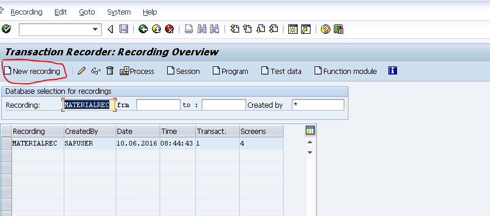Open the Help menu
The image size is (490, 216).
150,12
